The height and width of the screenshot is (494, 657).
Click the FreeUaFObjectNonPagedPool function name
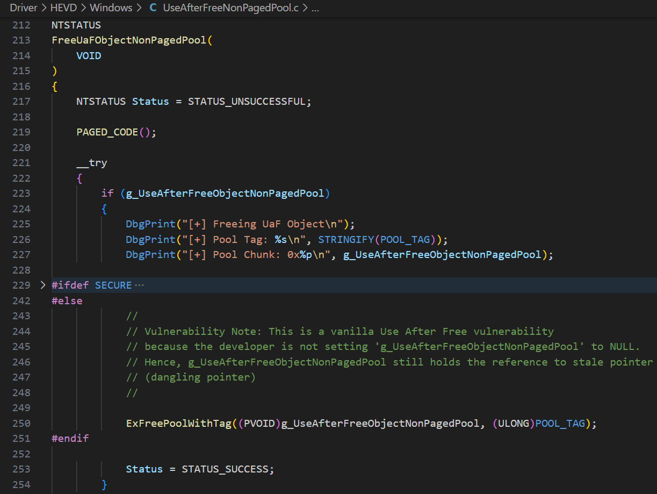click(129, 40)
